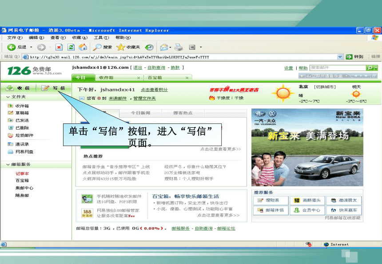Switch to the 博客热点 tab
The height and width of the screenshot is (264, 382).
183,113
